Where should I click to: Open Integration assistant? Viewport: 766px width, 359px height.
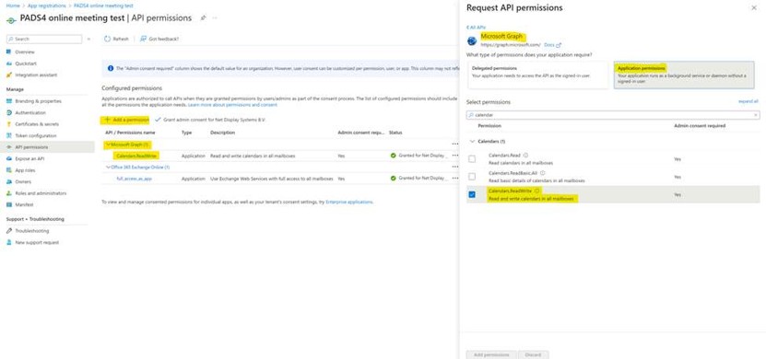click(x=36, y=75)
